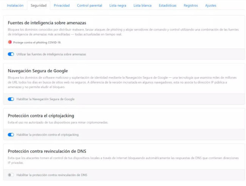Click the red COVID-19 phishing shield icon

[9, 42]
